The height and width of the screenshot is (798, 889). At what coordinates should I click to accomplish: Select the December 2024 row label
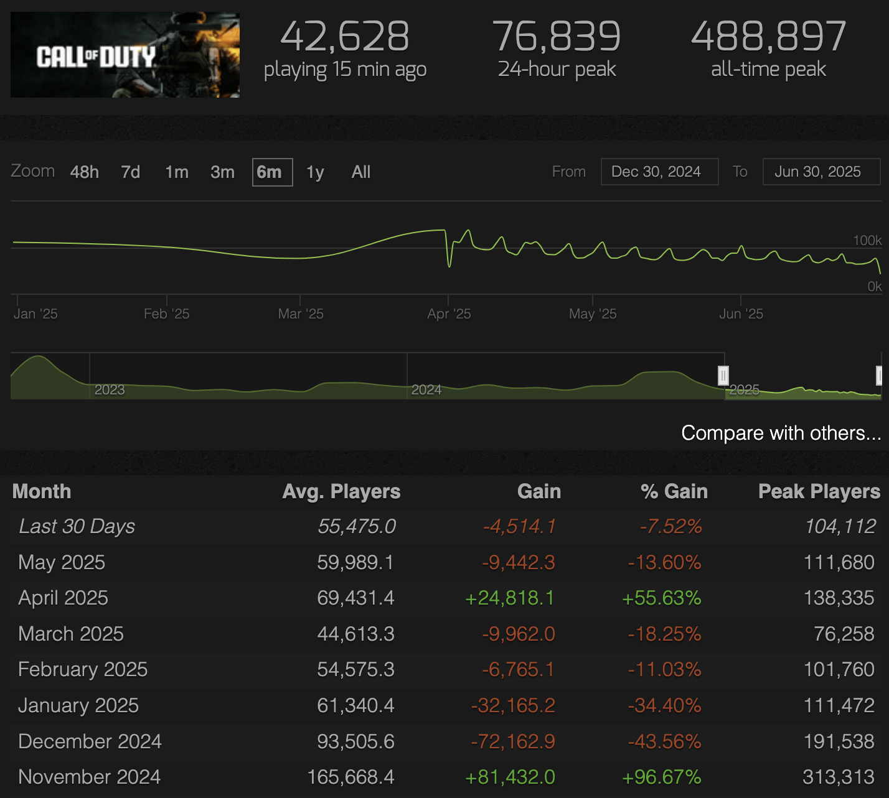pyautogui.click(x=90, y=741)
